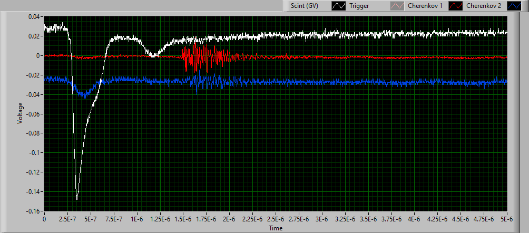This screenshot has height=233, width=529.
Task: Click the 1.25E-6 Time axis tick
Action: (x=160, y=219)
